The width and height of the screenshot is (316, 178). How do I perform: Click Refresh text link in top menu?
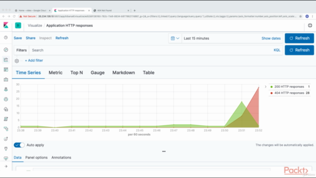62,38
